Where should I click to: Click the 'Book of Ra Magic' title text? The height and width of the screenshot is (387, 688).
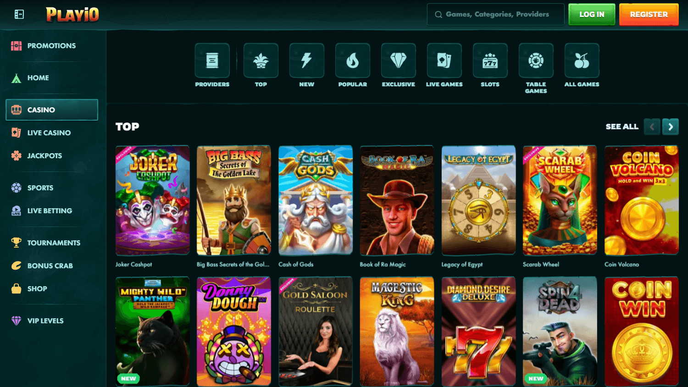383,265
